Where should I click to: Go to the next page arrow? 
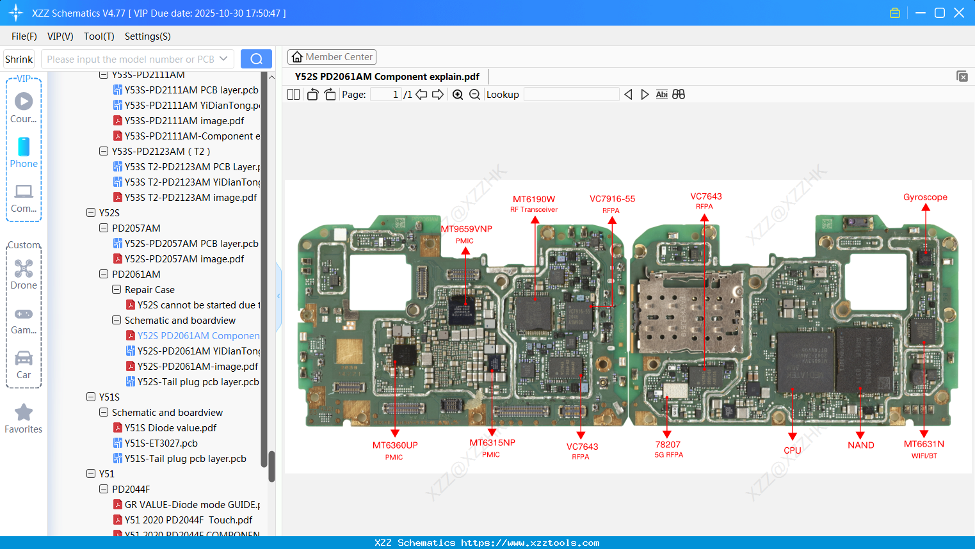[x=437, y=94]
